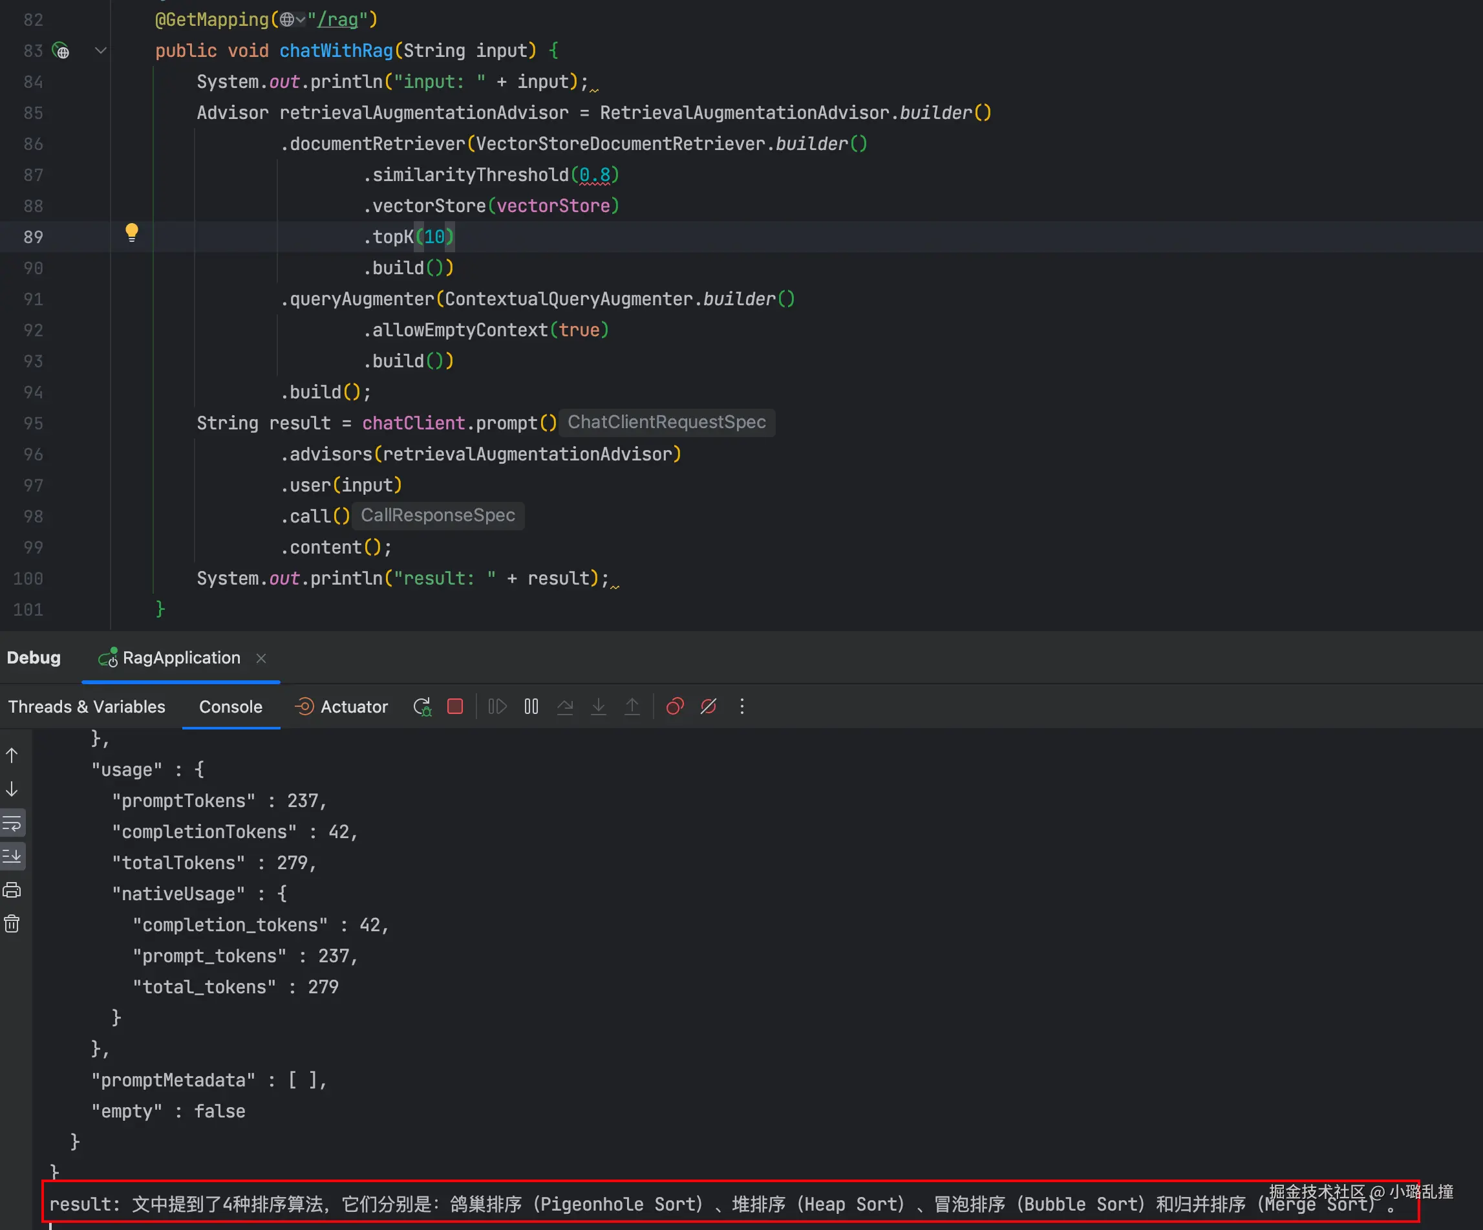This screenshot has width=1483, height=1230.
Task: Switch to the Threads & Variables tab
Action: [x=86, y=706]
